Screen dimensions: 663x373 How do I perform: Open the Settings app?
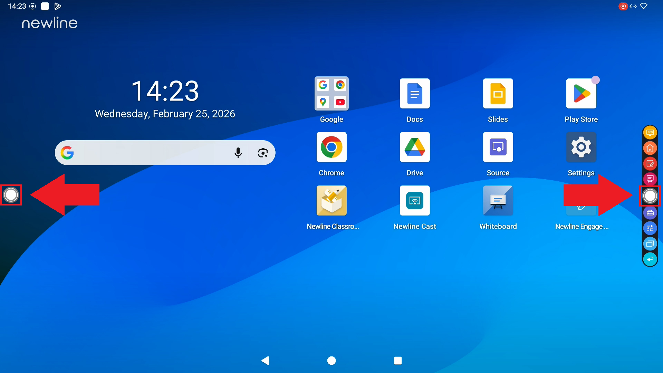pyautogui.click(x=581, y=147)
